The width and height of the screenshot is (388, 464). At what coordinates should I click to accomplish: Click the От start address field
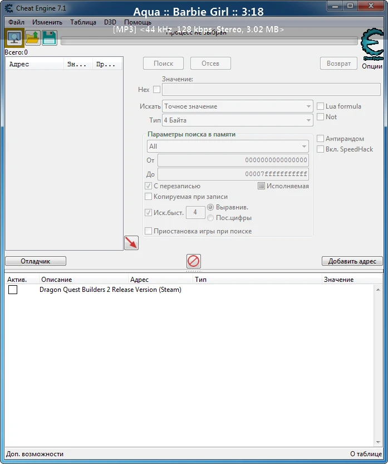[233, 160]
